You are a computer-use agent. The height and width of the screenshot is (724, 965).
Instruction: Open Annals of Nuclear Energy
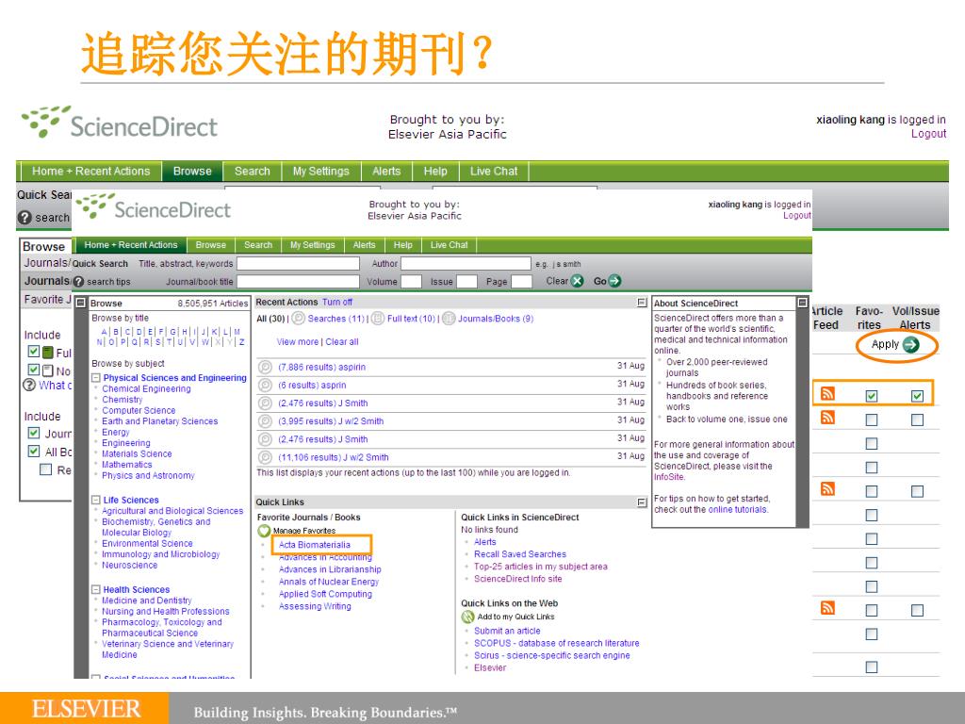329,582
